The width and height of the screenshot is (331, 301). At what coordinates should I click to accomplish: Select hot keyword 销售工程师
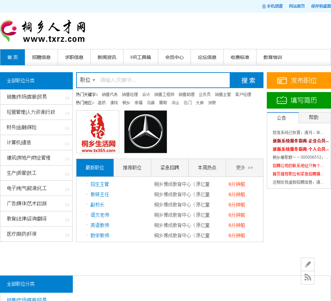164,94
